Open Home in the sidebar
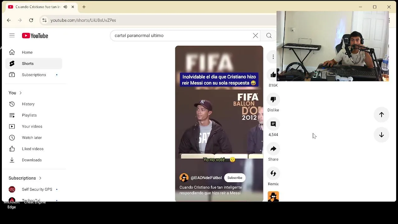398x224 pixels. pyautogui.click(x=34, y=52)
